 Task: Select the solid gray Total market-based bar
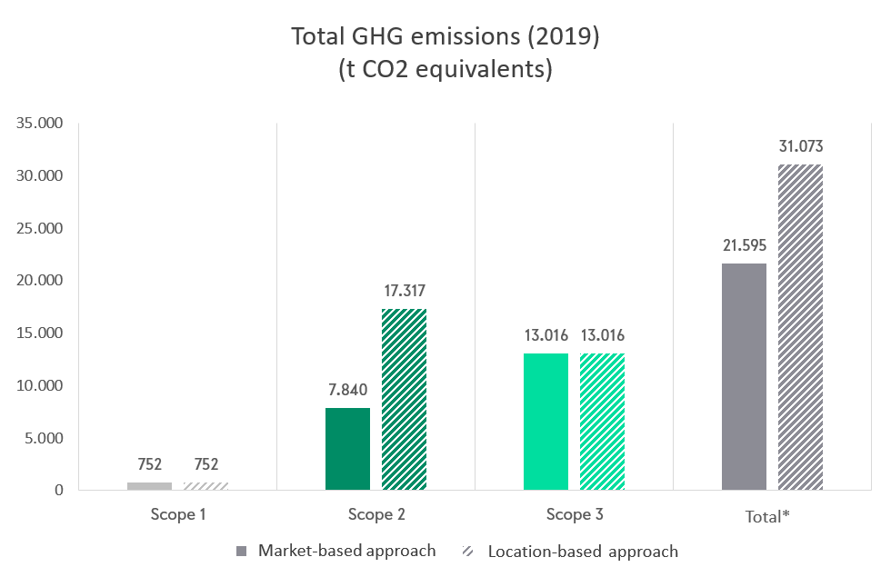[x=744, y=376]
